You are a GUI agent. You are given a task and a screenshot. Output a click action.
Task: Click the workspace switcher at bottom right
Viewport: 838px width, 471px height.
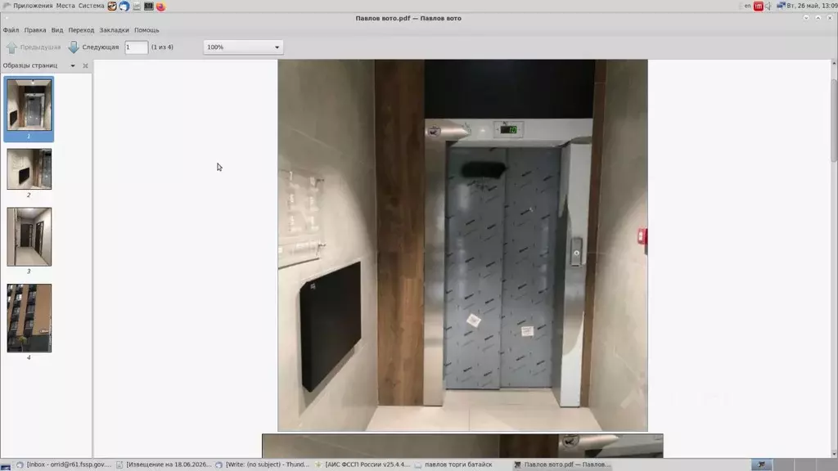(x=794, y=465)
